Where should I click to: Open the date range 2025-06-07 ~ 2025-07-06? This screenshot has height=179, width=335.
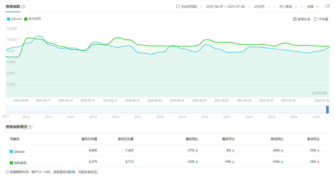(225, 6)
